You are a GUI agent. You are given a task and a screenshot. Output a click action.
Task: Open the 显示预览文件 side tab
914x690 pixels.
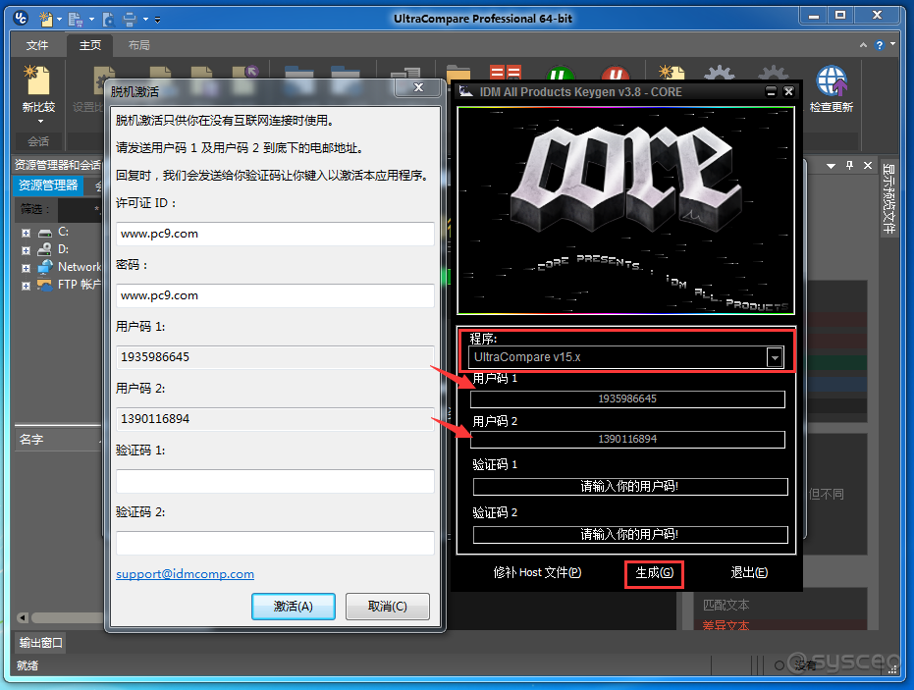pyautogui.click(x=888, y=198)
